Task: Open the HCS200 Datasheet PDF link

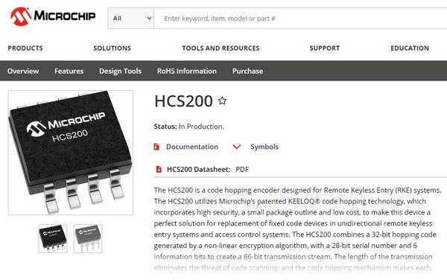Action: point(242,170)
